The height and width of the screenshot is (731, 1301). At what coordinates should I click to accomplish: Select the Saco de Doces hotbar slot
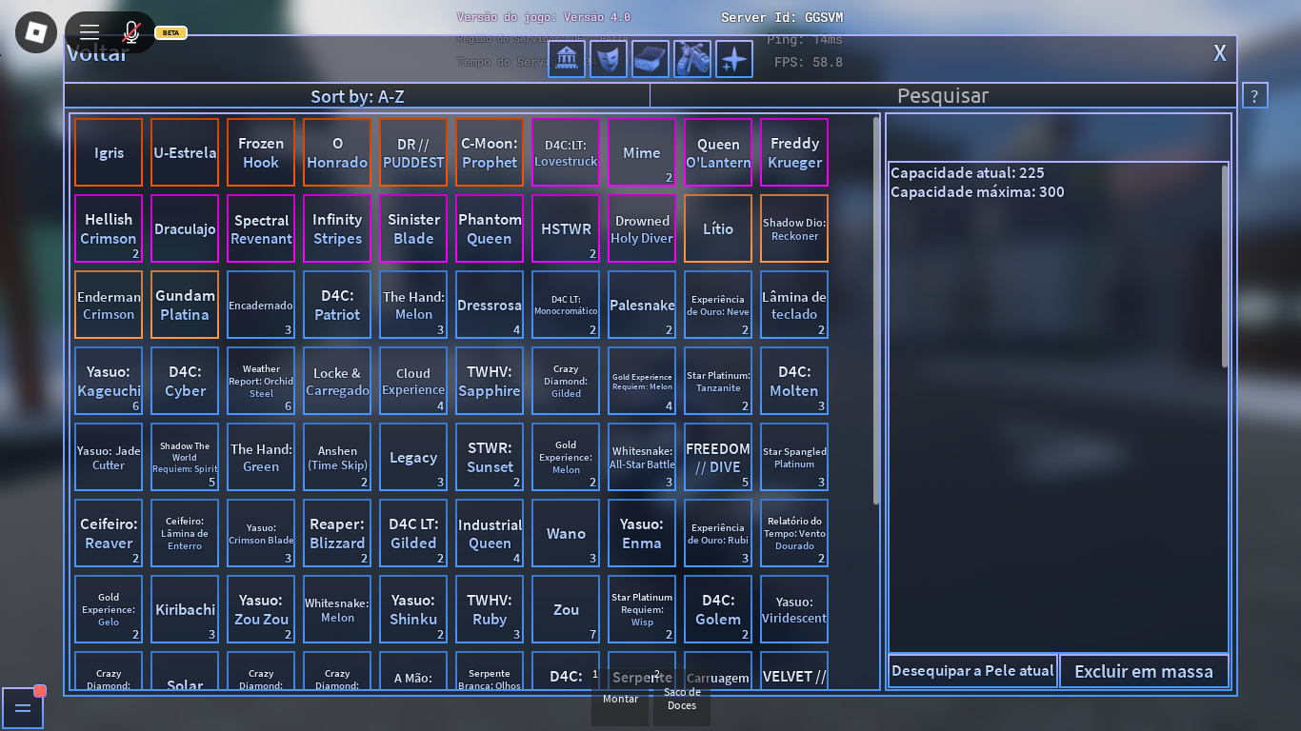pyautogui.click(x=682, y=698)
